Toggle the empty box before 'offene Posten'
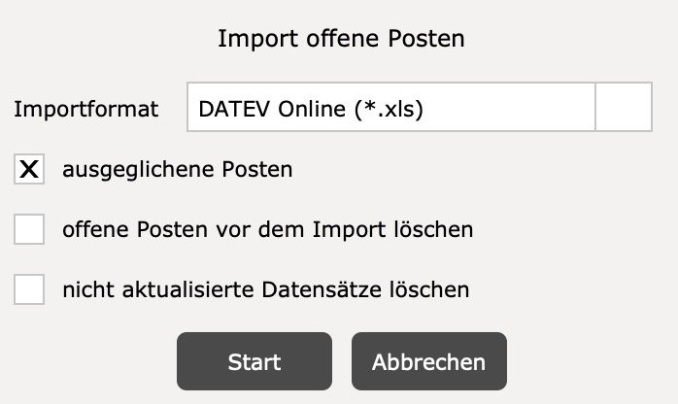Screen dimensions: 678x404 [30, 230]
